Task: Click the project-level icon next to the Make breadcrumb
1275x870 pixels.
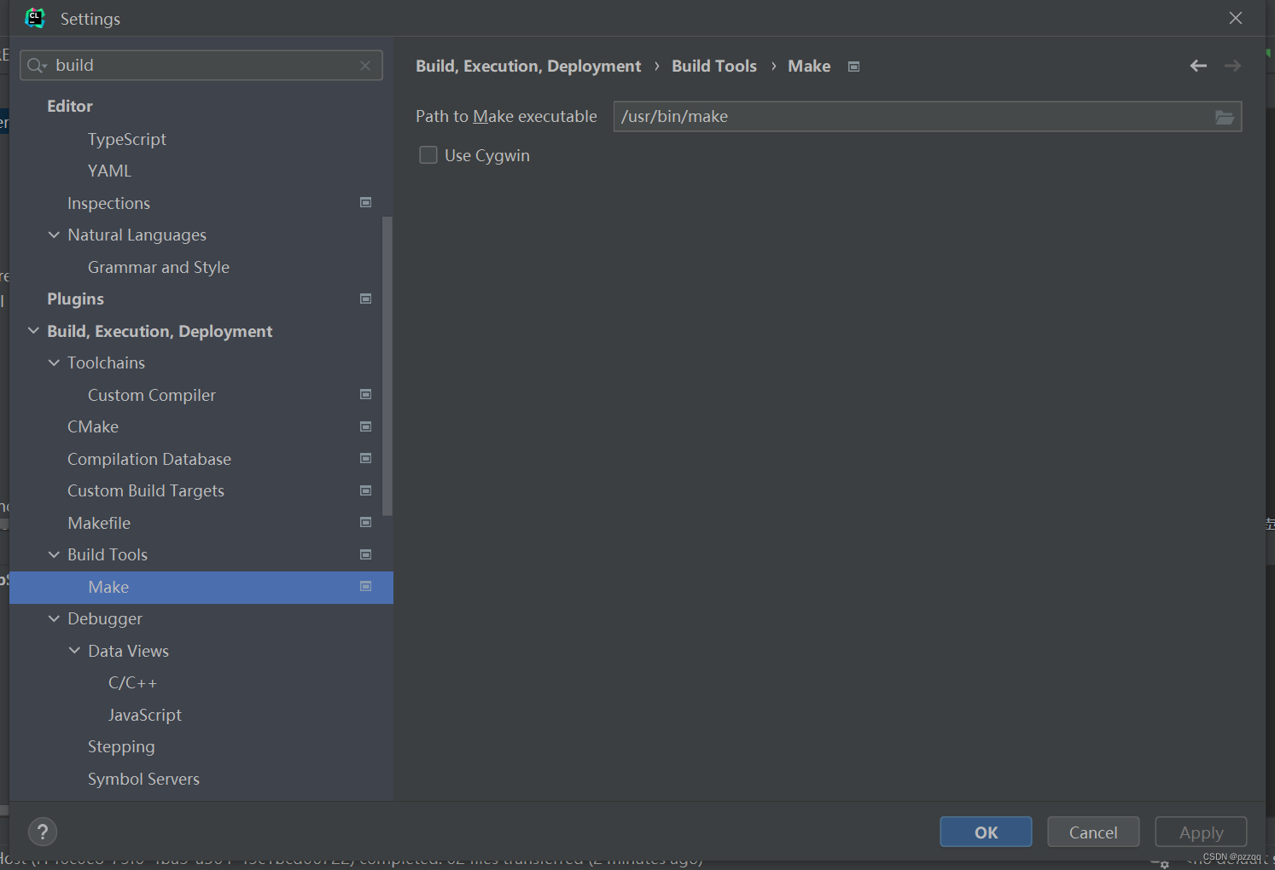Action: tap(853, 67)
